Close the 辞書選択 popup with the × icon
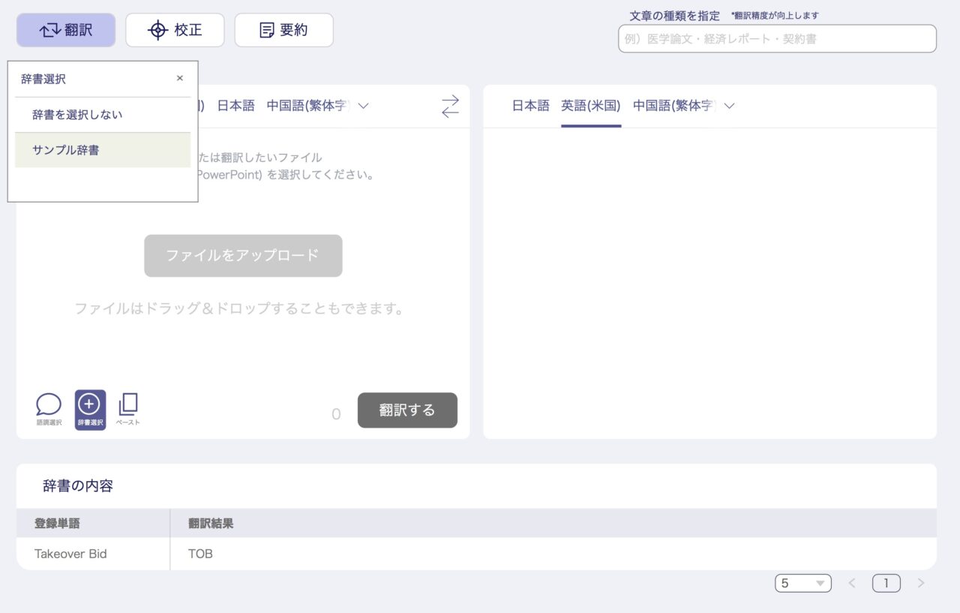The width and height of the screenshot is (960, 613). [179, 78]
